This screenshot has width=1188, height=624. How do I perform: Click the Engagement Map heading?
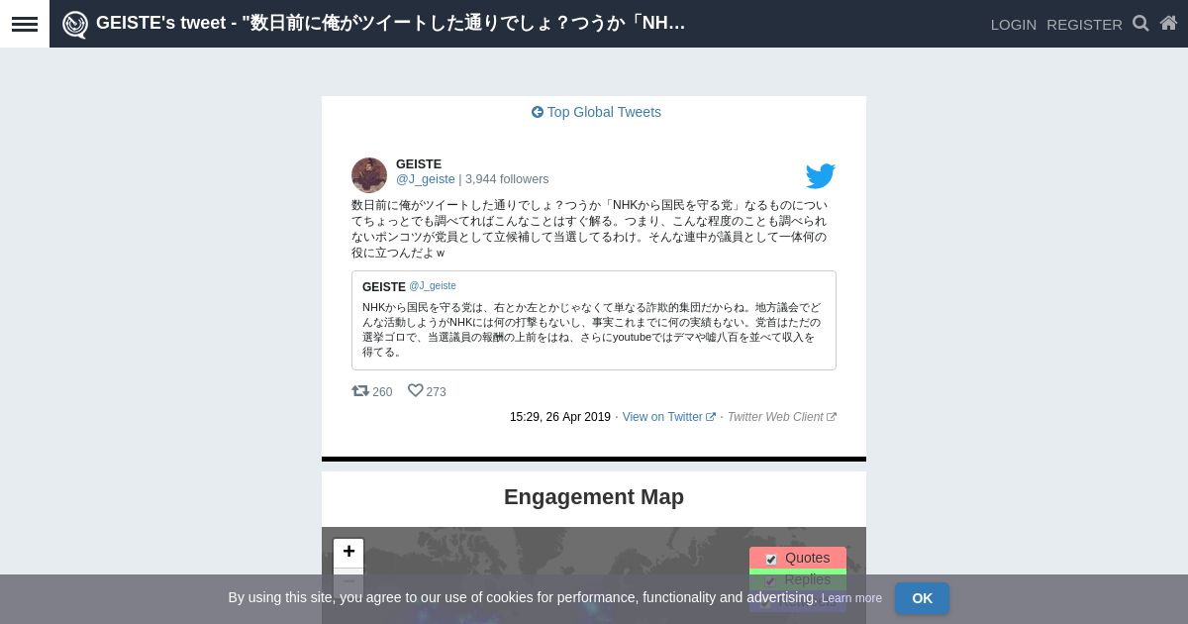(x=594, y=497)
